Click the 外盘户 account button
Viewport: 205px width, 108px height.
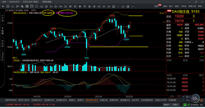tap(175, 105)
